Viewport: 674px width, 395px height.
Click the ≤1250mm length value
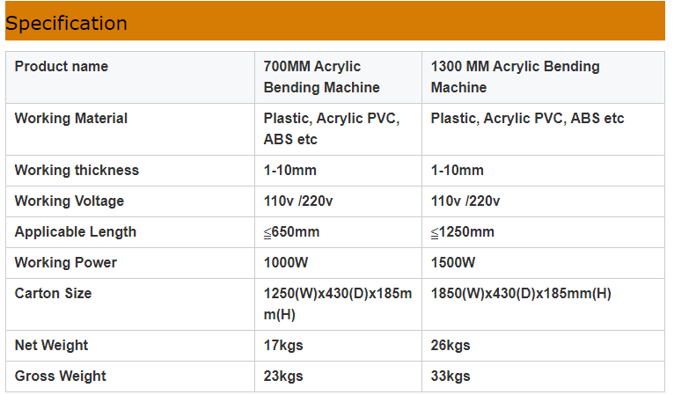pyautogui.click(x=462, y=232)
